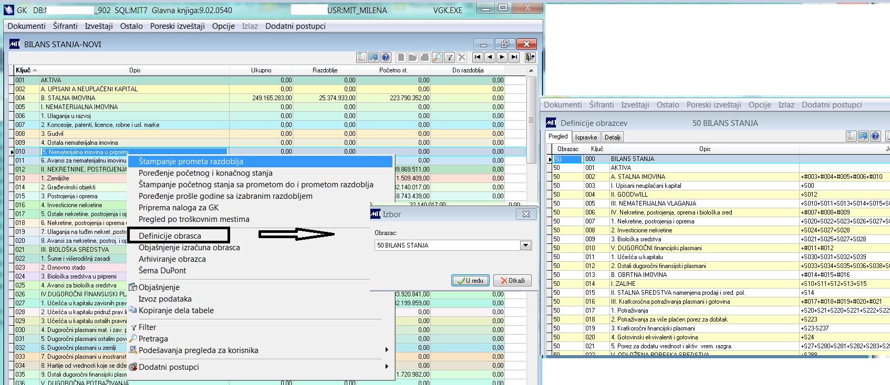This screenshot has height=385, width=890.
Task: Open Dodatni postupci menu in main window
Action: point(295,26)
